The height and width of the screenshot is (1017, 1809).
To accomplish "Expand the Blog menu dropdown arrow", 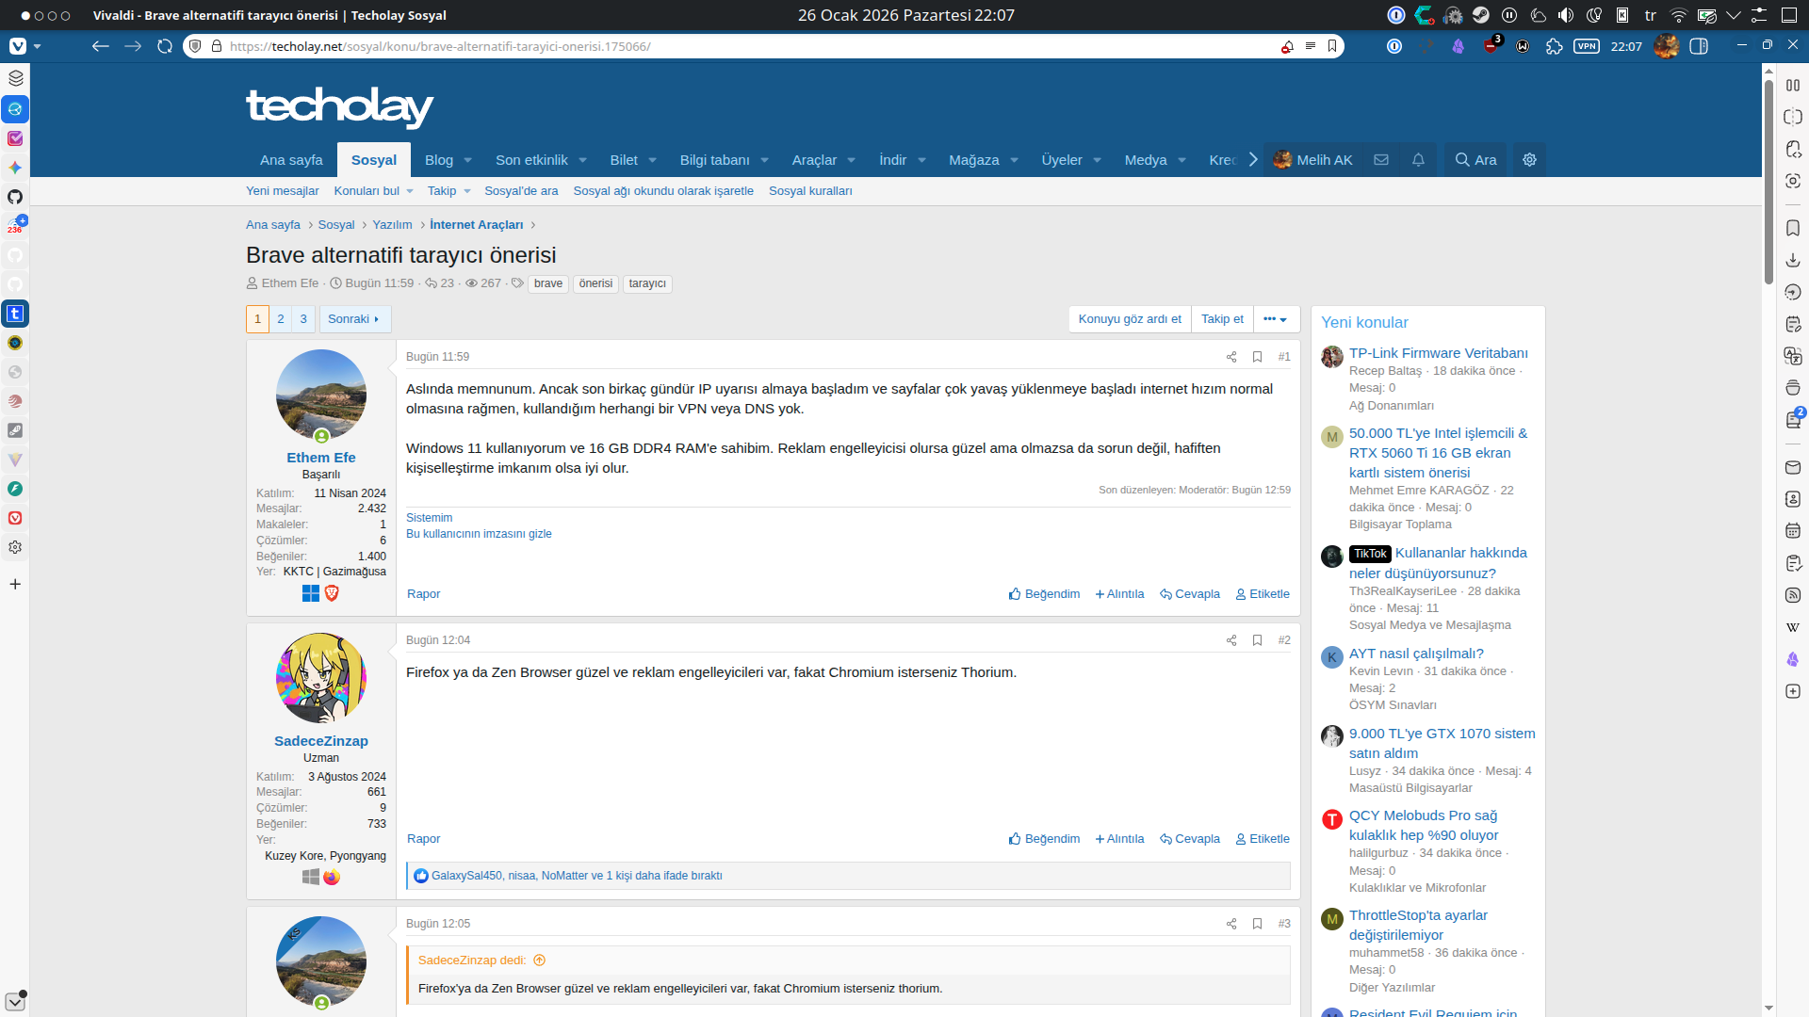I will tap(467, 160).
